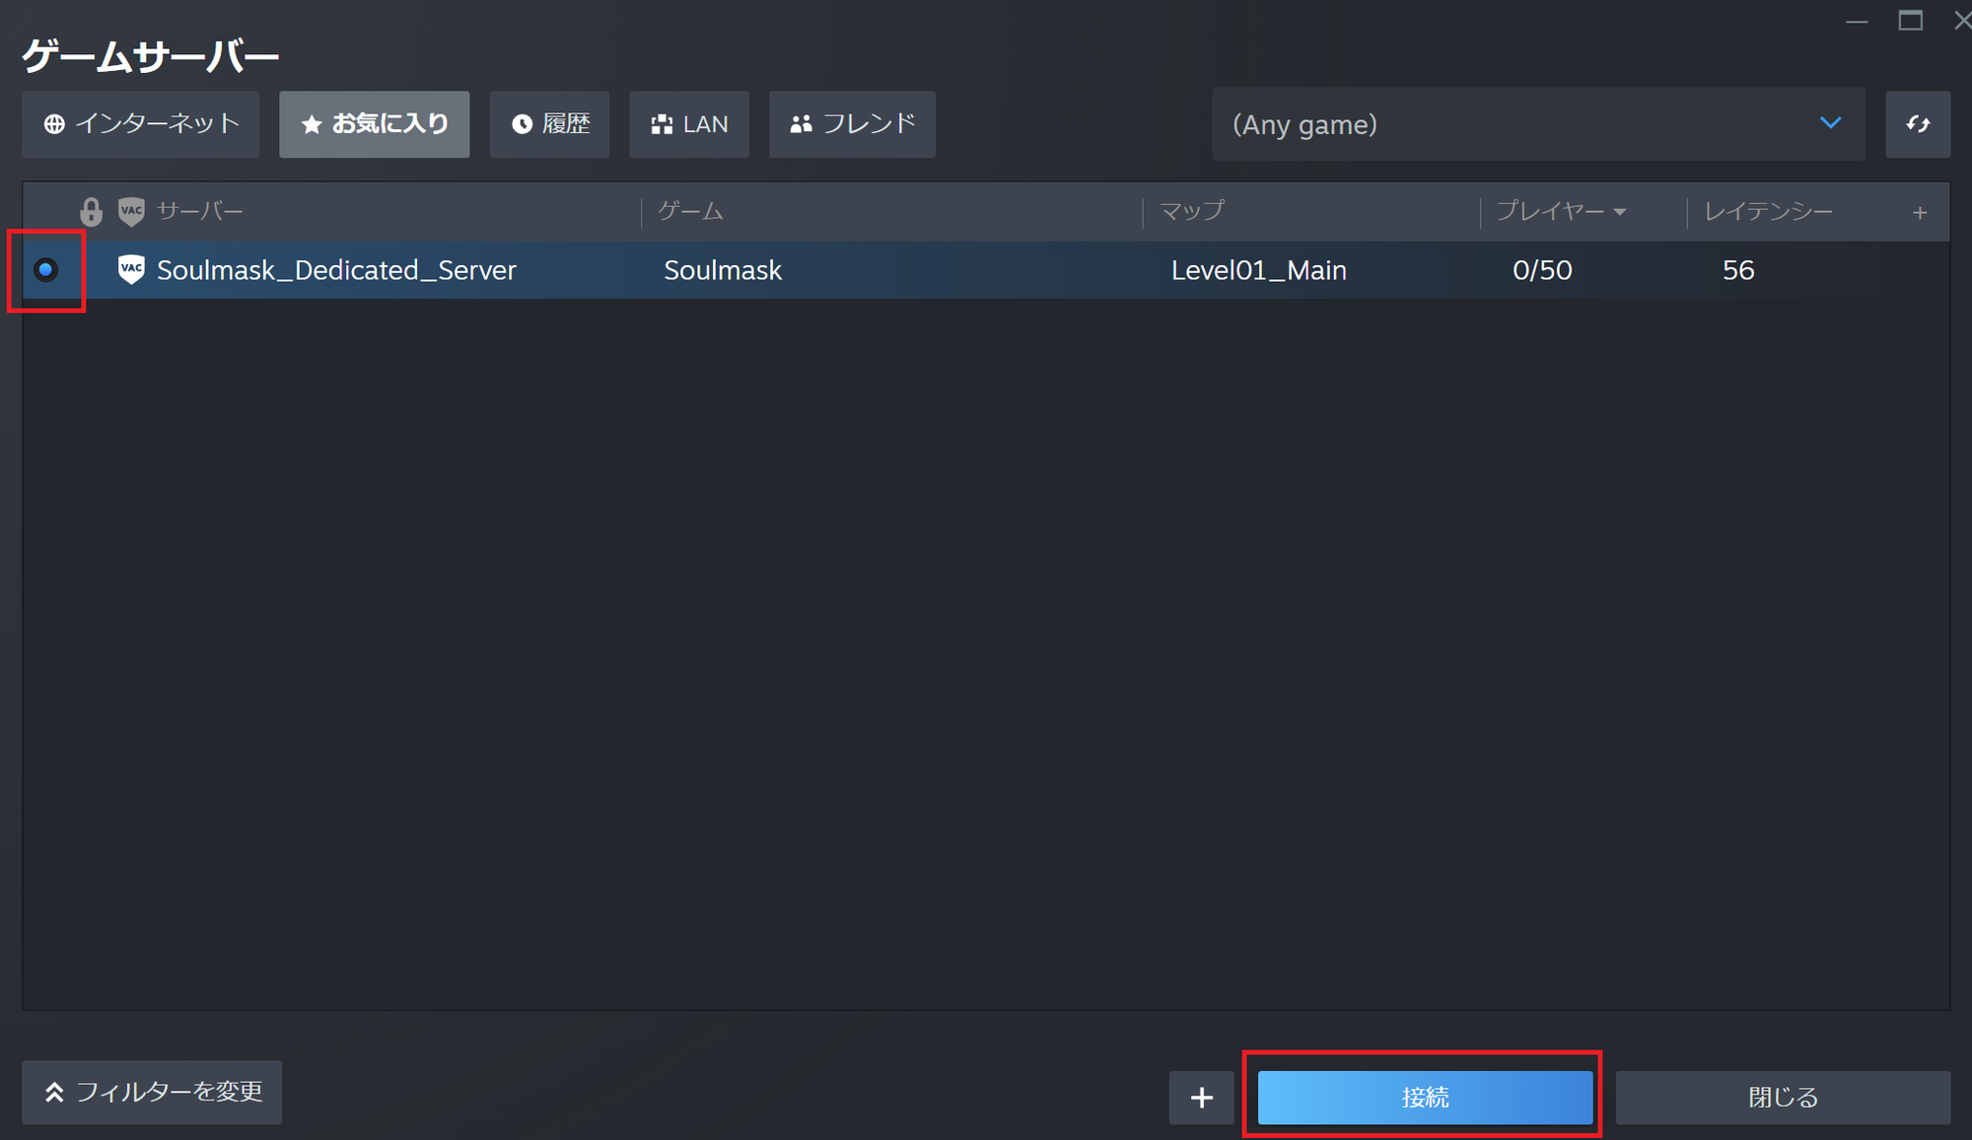The width and height of the screenshot is (1972, 1140).
Task: Open the インターネット tab
Action: point(141,124)
